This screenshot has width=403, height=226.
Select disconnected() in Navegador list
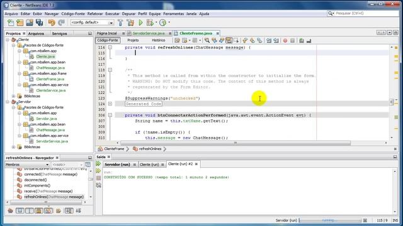(35, 180)
